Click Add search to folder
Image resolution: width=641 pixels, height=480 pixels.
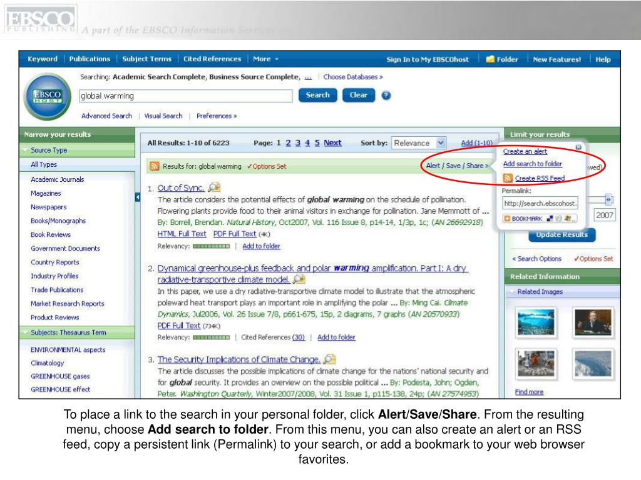(x=532, y=164)
